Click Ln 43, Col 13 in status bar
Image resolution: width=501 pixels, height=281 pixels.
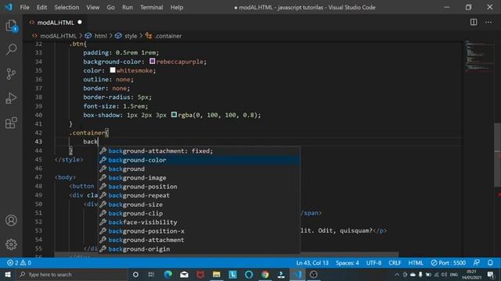click(312, 263)
